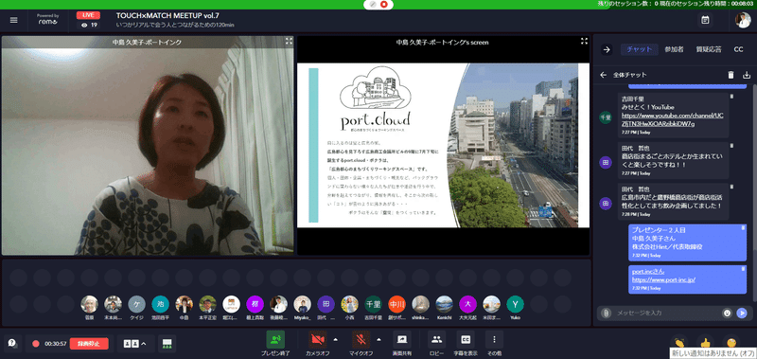Click the 全体チャット heading
The image size is (757, 359).
pos(629,75)
